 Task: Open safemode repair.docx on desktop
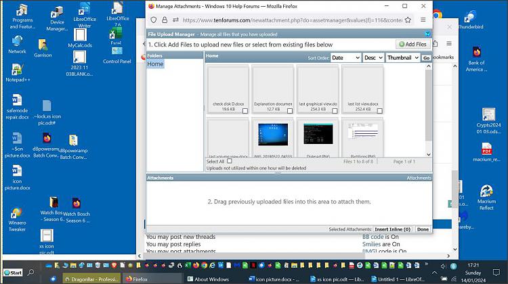17,107
